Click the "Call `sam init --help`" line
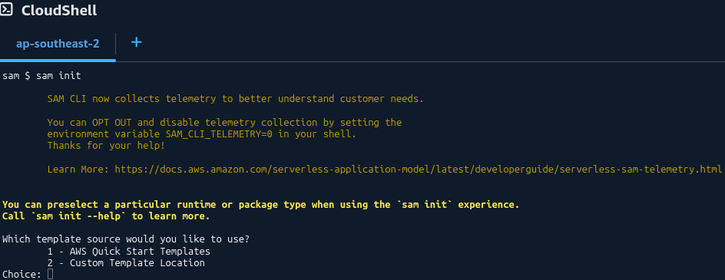 tap(106, 216)
